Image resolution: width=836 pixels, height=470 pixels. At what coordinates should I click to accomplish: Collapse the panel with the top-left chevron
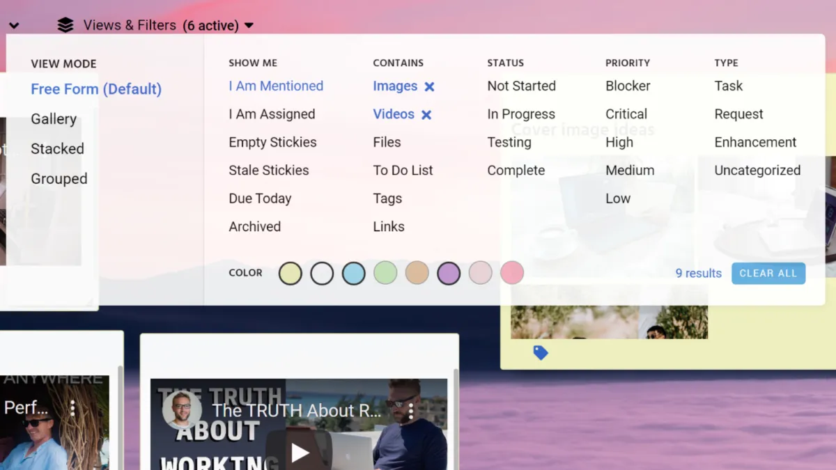pyautogui.click(x=14, y=24)
